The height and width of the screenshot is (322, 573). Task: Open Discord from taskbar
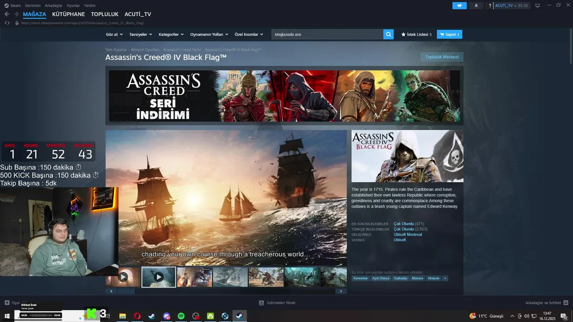coord(167,316)
